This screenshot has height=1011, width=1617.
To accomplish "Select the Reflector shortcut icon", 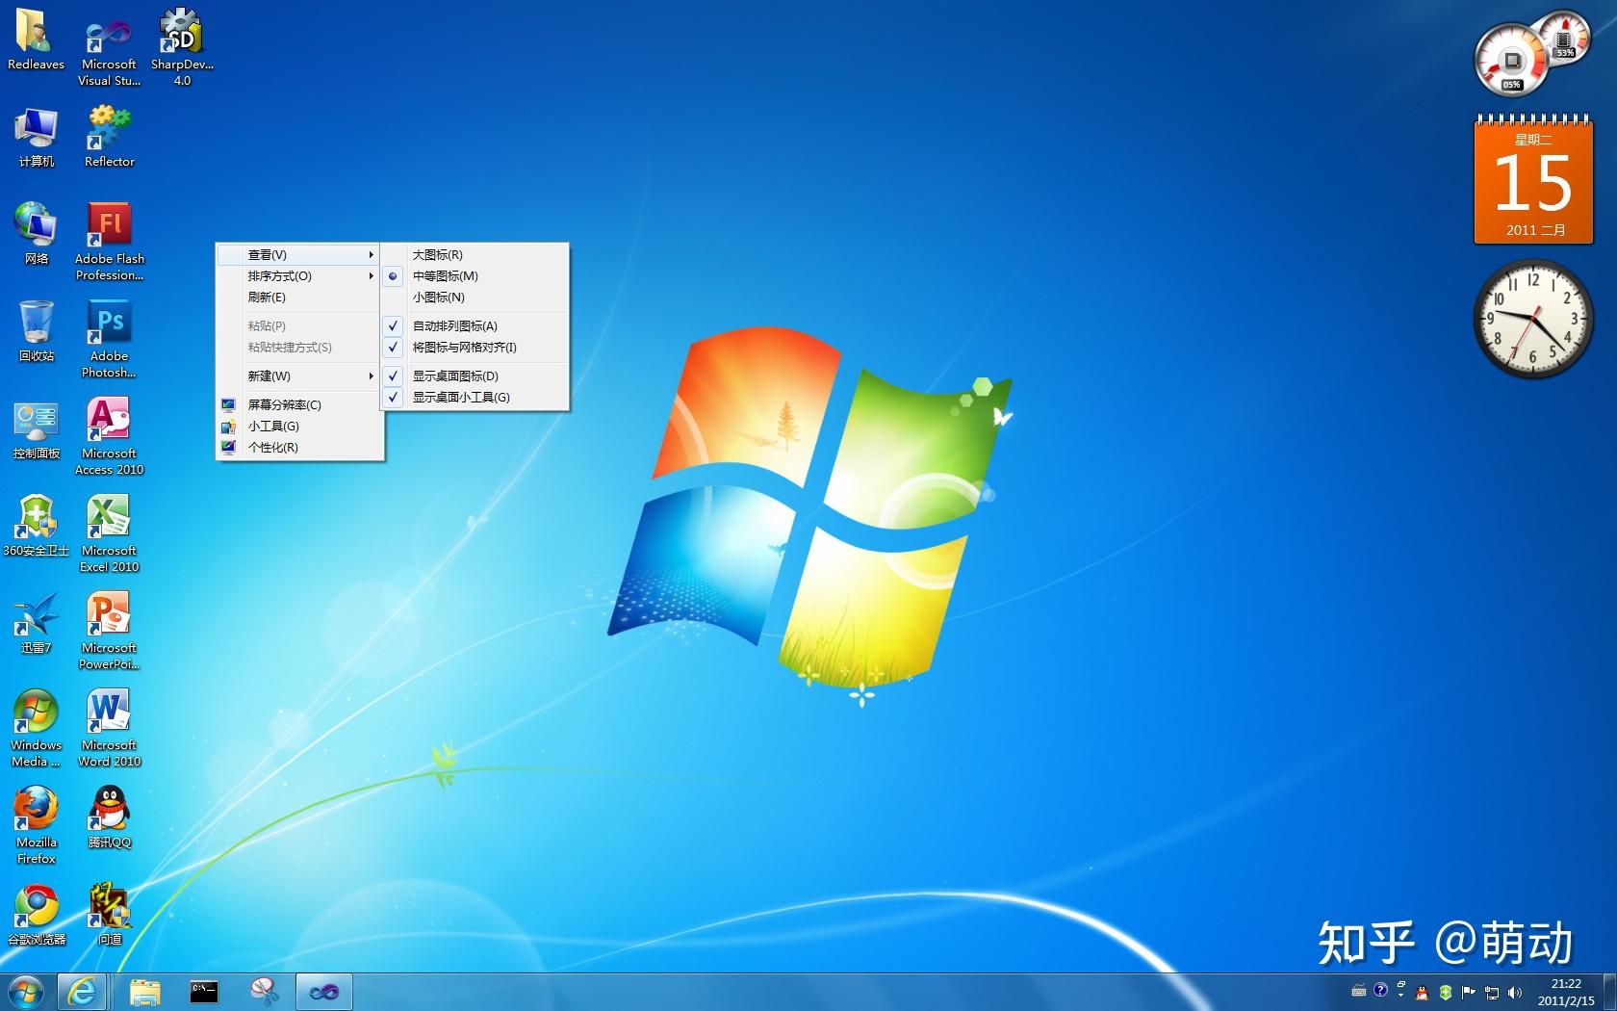I will (x=109, y=137).
